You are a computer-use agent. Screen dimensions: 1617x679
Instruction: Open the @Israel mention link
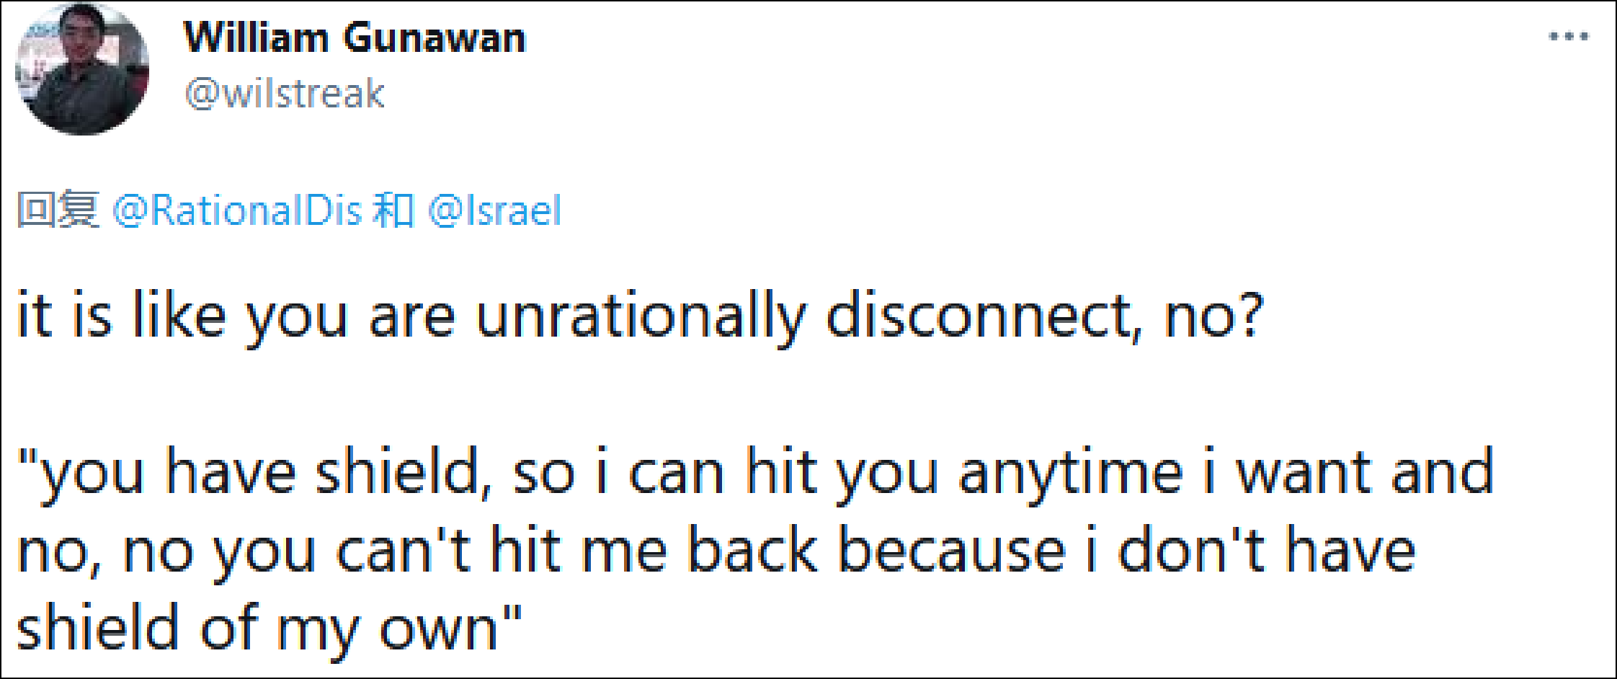click(x=494, y=210)
